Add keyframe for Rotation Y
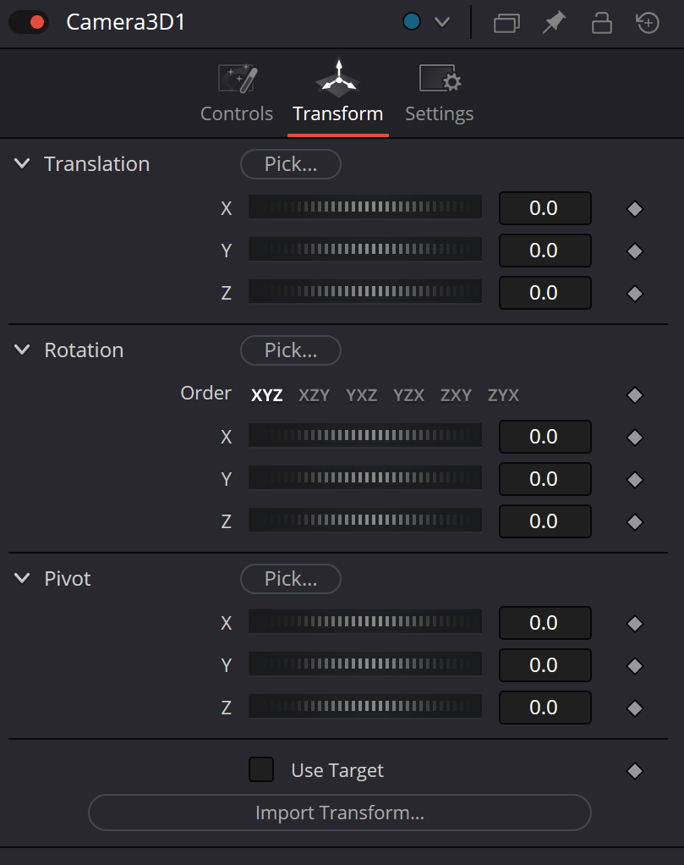 point(635,480)
